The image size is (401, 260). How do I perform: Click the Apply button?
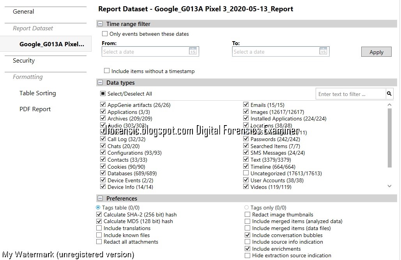pos(376,51)
